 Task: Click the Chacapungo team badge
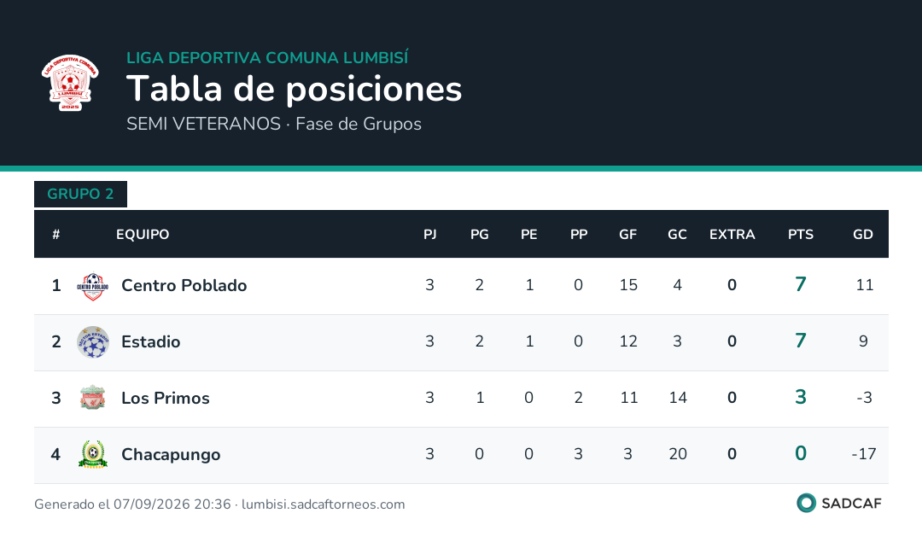coord(93,454)
